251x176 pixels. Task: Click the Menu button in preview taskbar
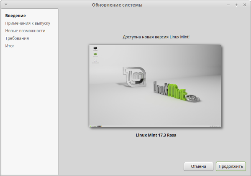(92, 125)
